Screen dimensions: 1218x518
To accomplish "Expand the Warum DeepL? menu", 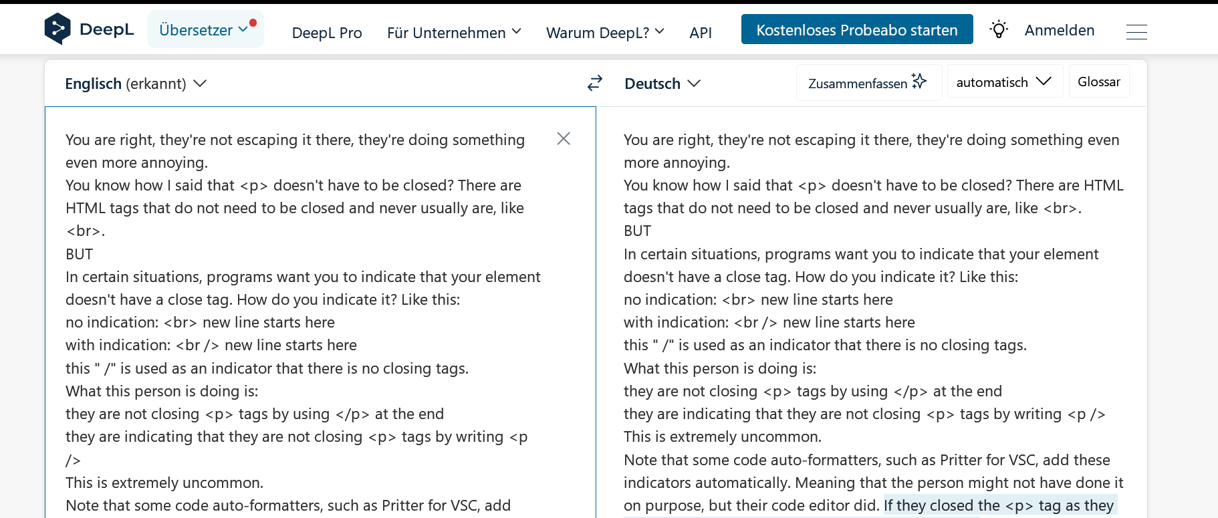I will pyautogui.click(x=605, y=33).
